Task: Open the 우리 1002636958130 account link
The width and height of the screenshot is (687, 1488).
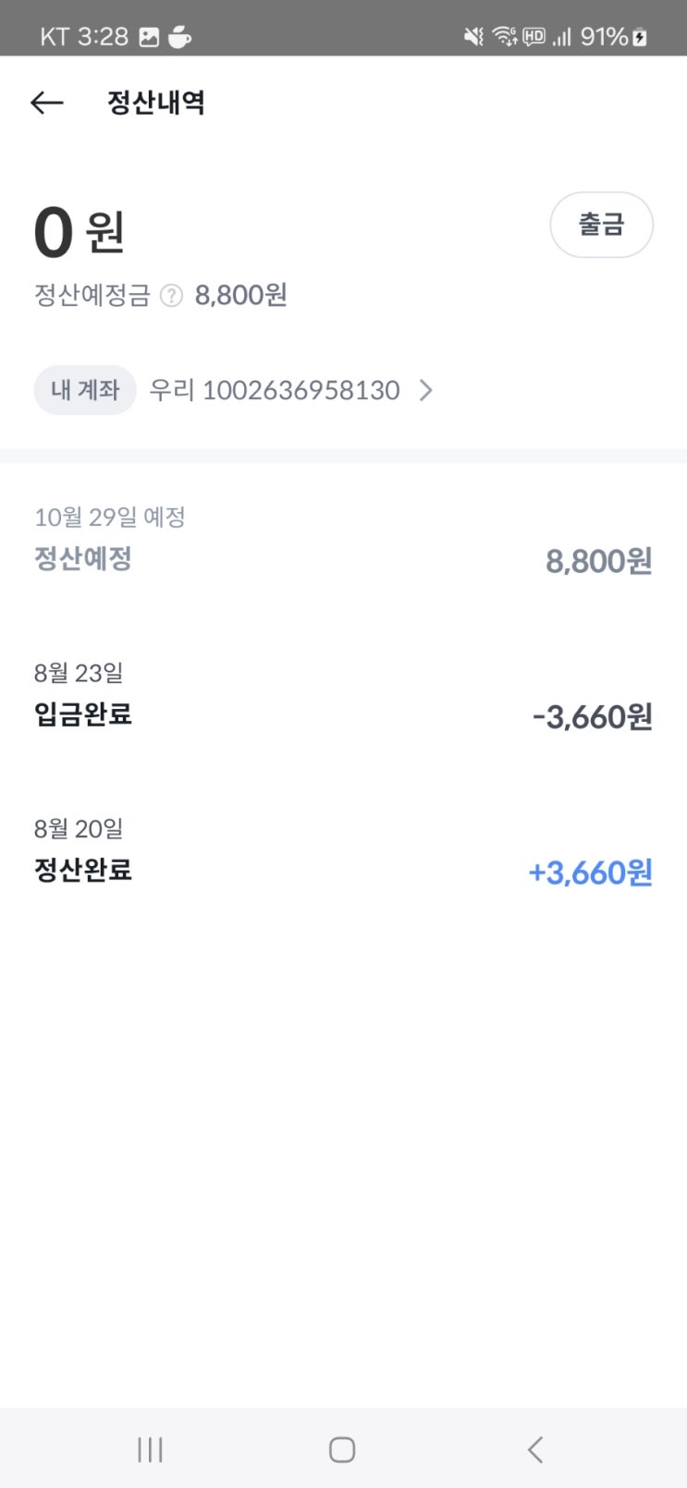Action: click(275, 390)
